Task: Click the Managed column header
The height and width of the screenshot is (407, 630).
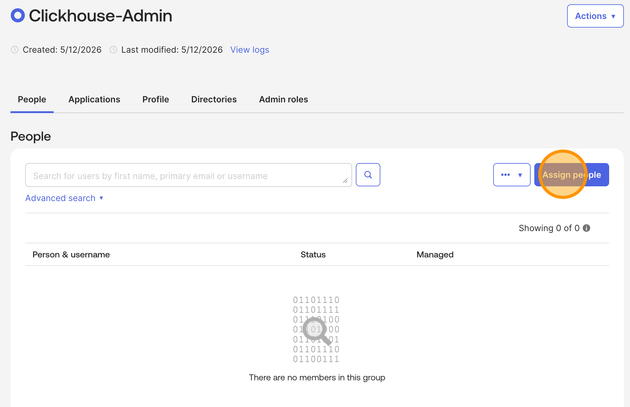Action: click(435, 254)
